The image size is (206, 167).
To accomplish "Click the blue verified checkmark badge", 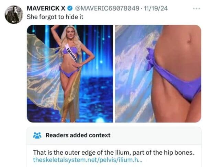I will point(70,8).
